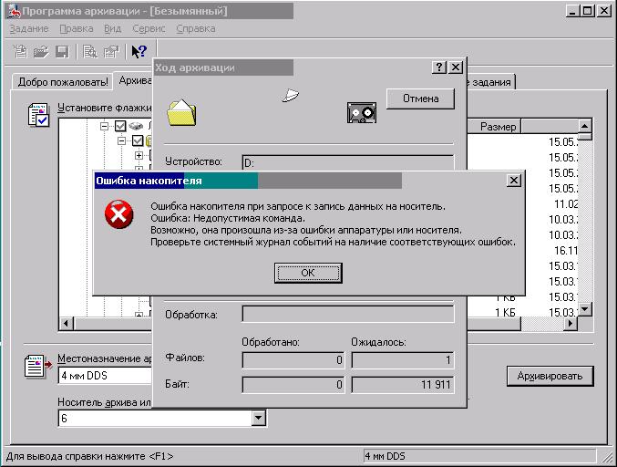Screen dimensions: 617x467
Task: Click the Отмена button
Action: click(x=420, y=99)
